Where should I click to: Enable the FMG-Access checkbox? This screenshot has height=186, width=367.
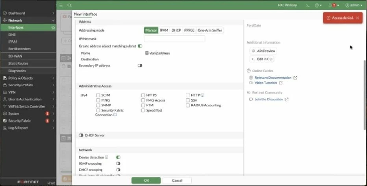(x=143, y=100)
